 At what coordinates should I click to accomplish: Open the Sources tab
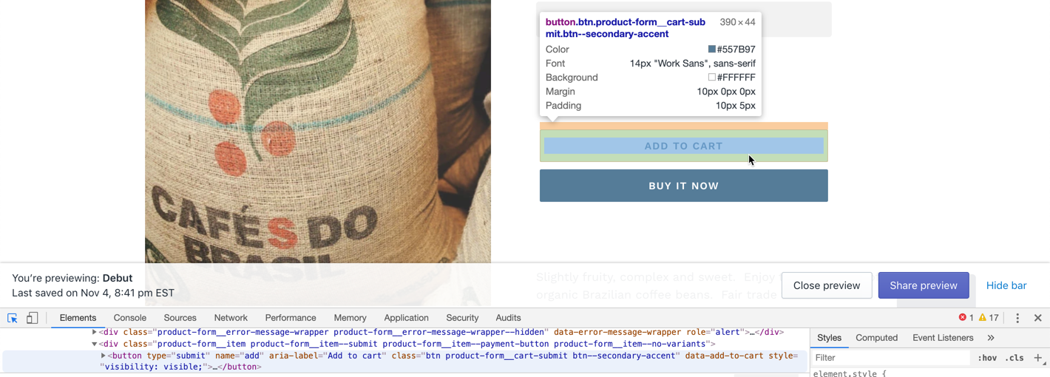point(180,318)
